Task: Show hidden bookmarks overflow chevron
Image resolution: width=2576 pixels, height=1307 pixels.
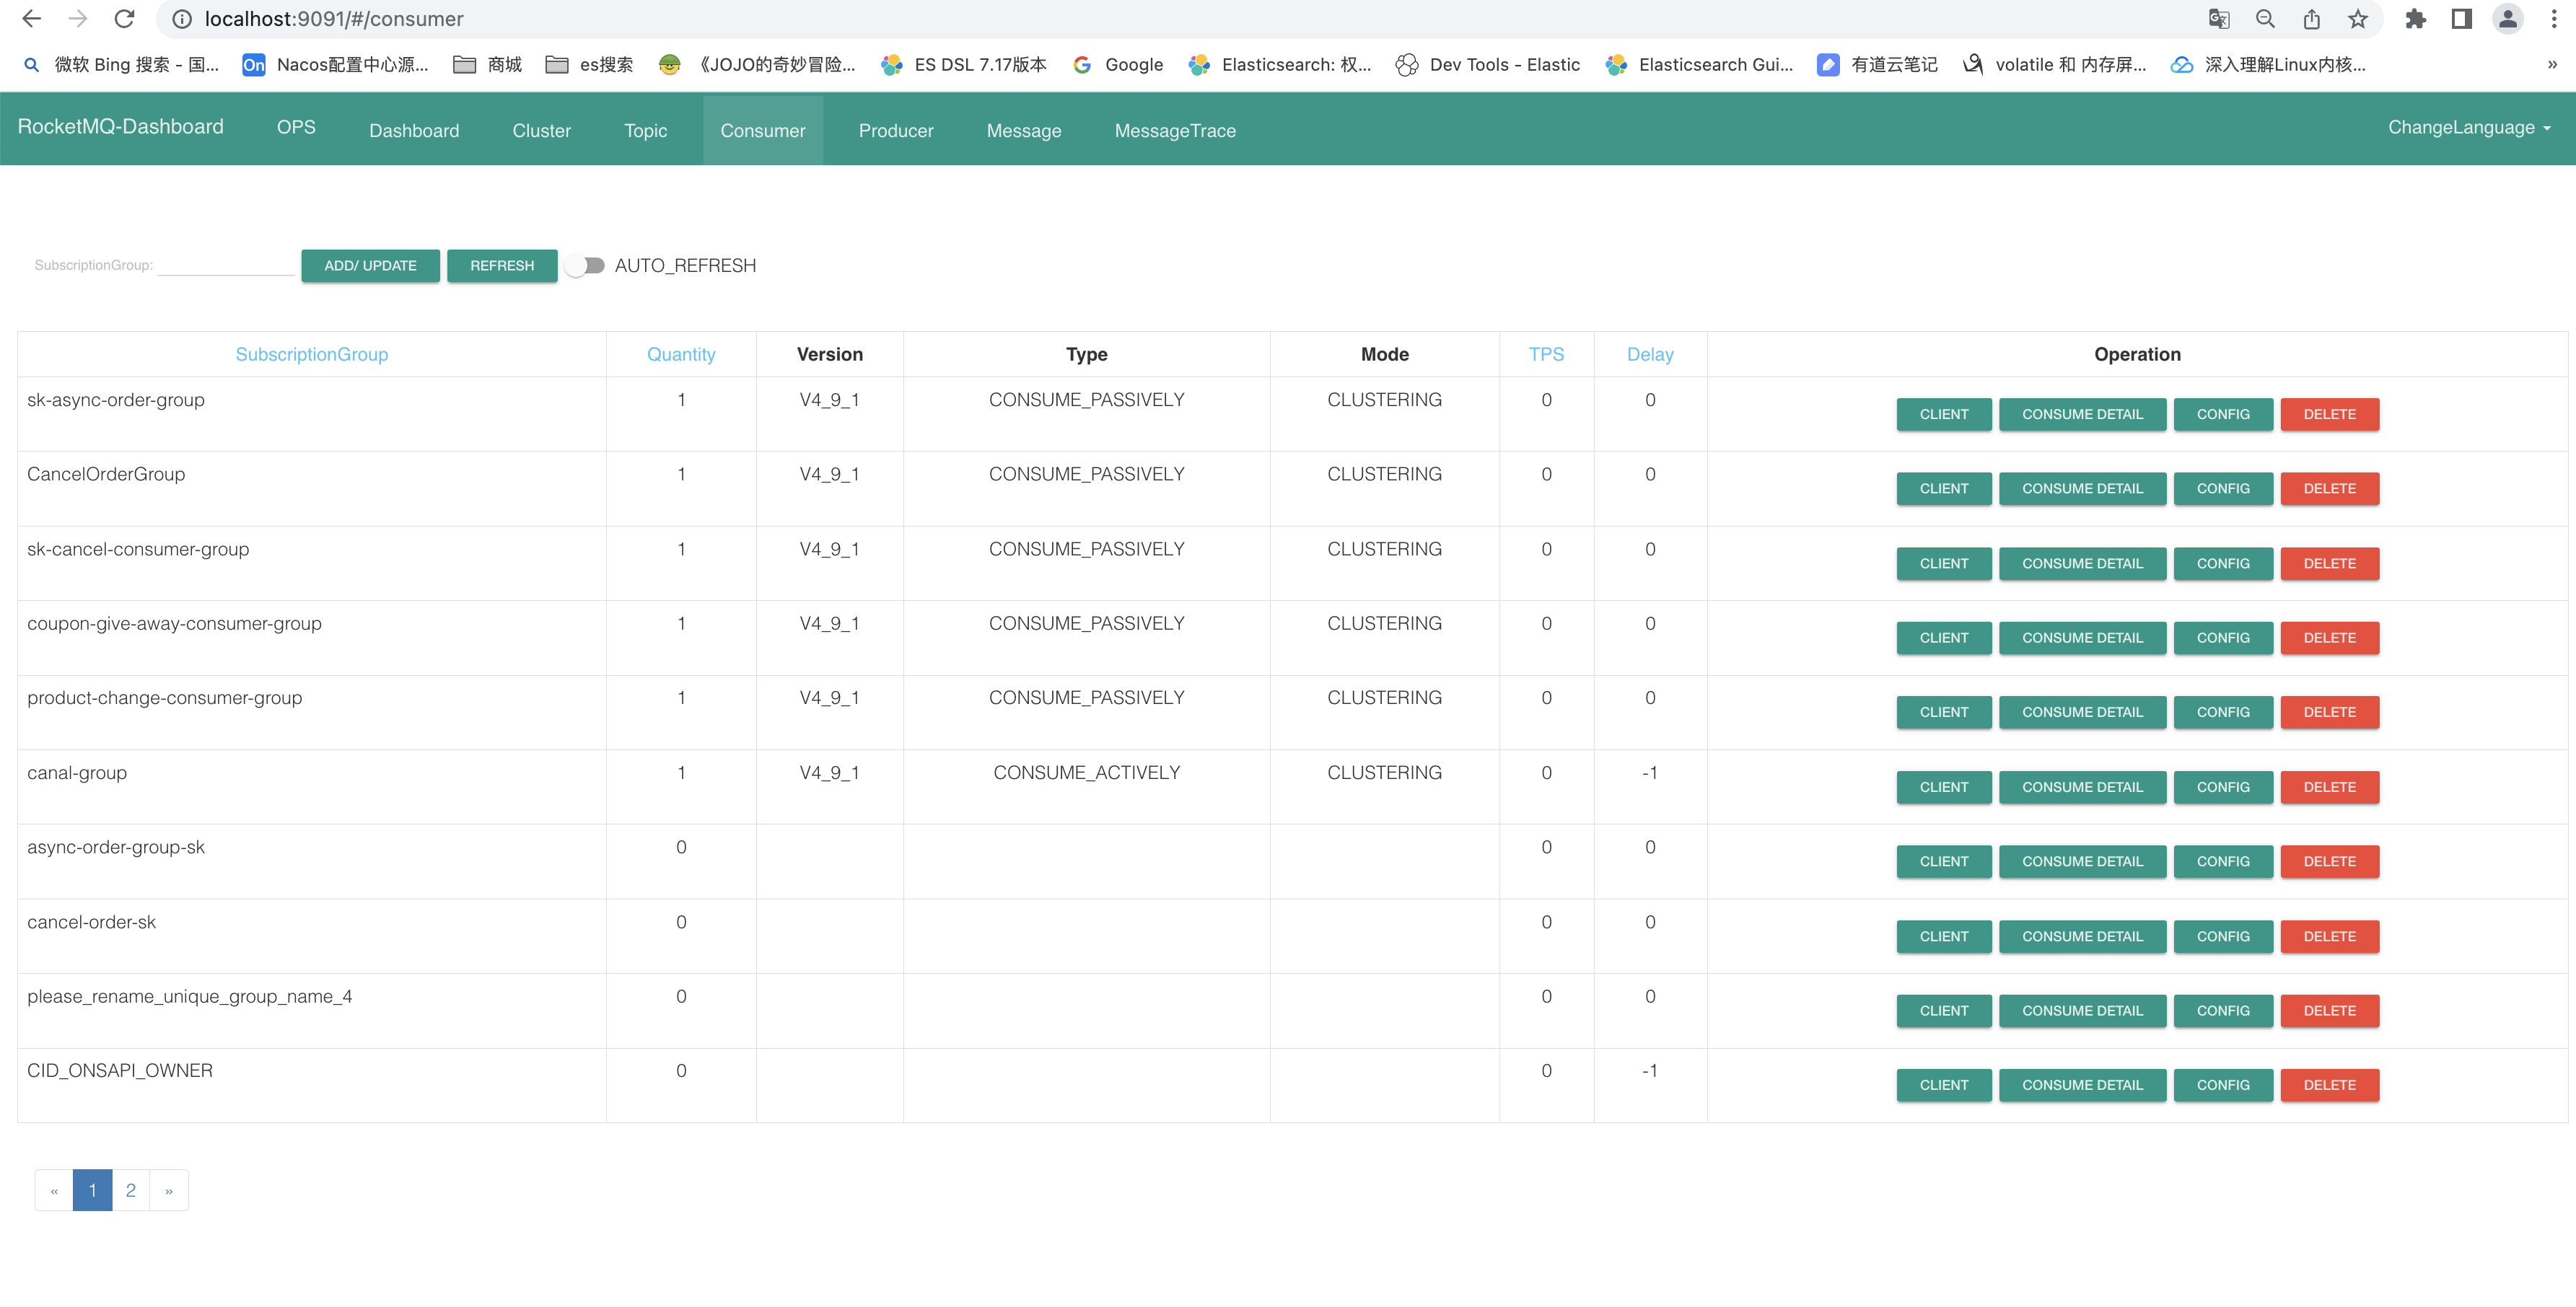Action: pyautogui.click(x=2551, y=64)
